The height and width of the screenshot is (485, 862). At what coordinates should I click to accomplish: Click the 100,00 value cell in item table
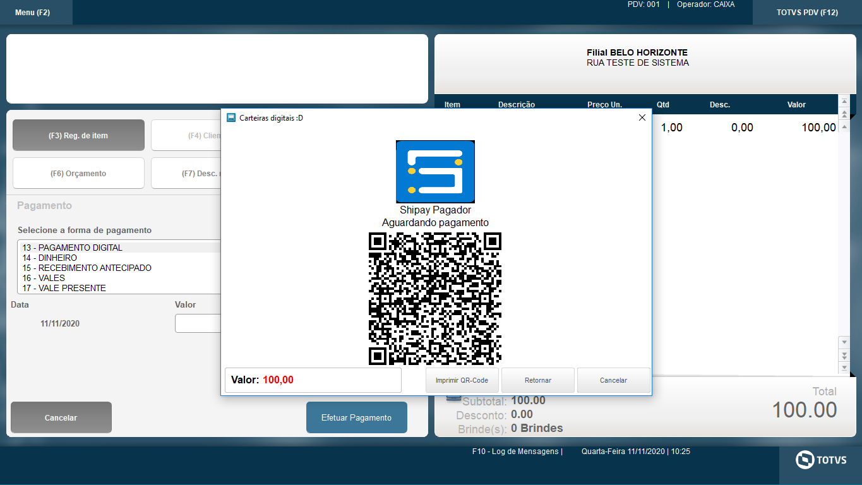(x=819, y=128)
